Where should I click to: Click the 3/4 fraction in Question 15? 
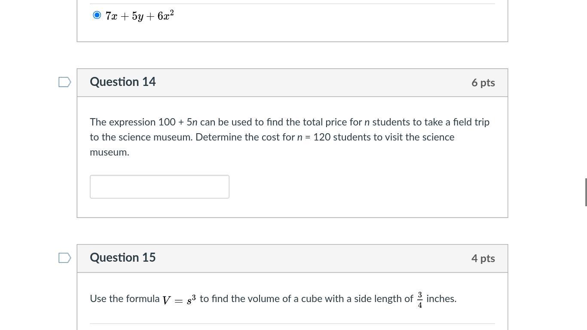pyautogui.click(x=420, y=300)
